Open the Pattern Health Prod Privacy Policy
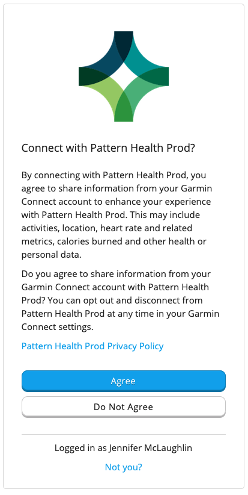Screen dimensions: 248x495 click(92, 346)
